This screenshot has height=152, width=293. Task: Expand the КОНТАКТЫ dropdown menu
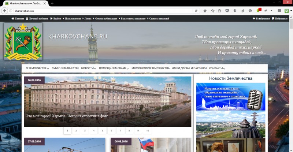pyautogui.click(x=217, y=68)
